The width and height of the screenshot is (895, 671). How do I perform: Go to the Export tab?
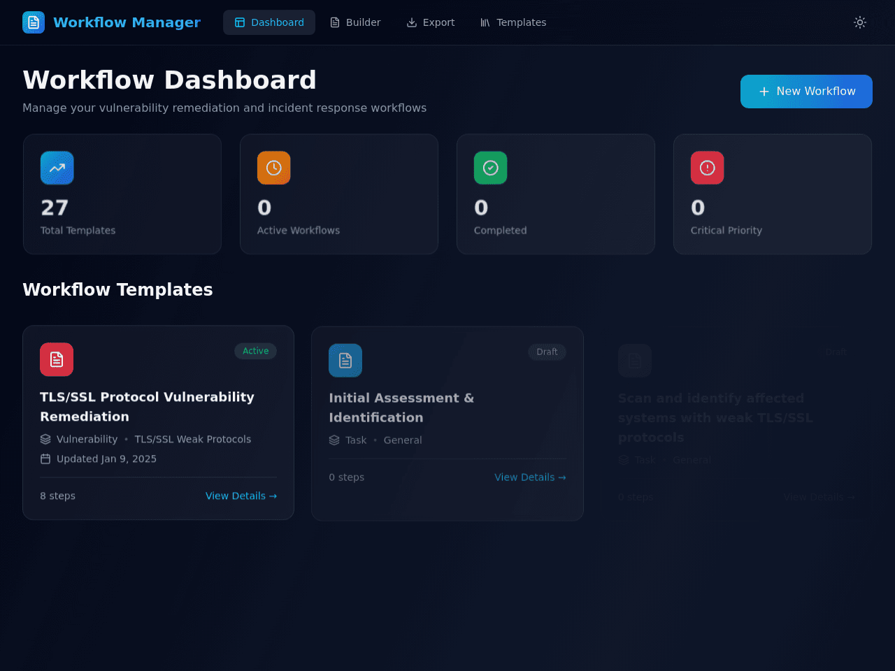(431, 22)
